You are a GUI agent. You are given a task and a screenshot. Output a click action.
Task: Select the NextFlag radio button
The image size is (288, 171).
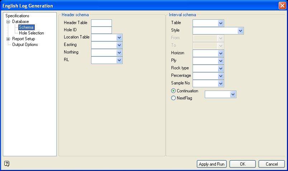pyautogui.click(x=173, y=98)
